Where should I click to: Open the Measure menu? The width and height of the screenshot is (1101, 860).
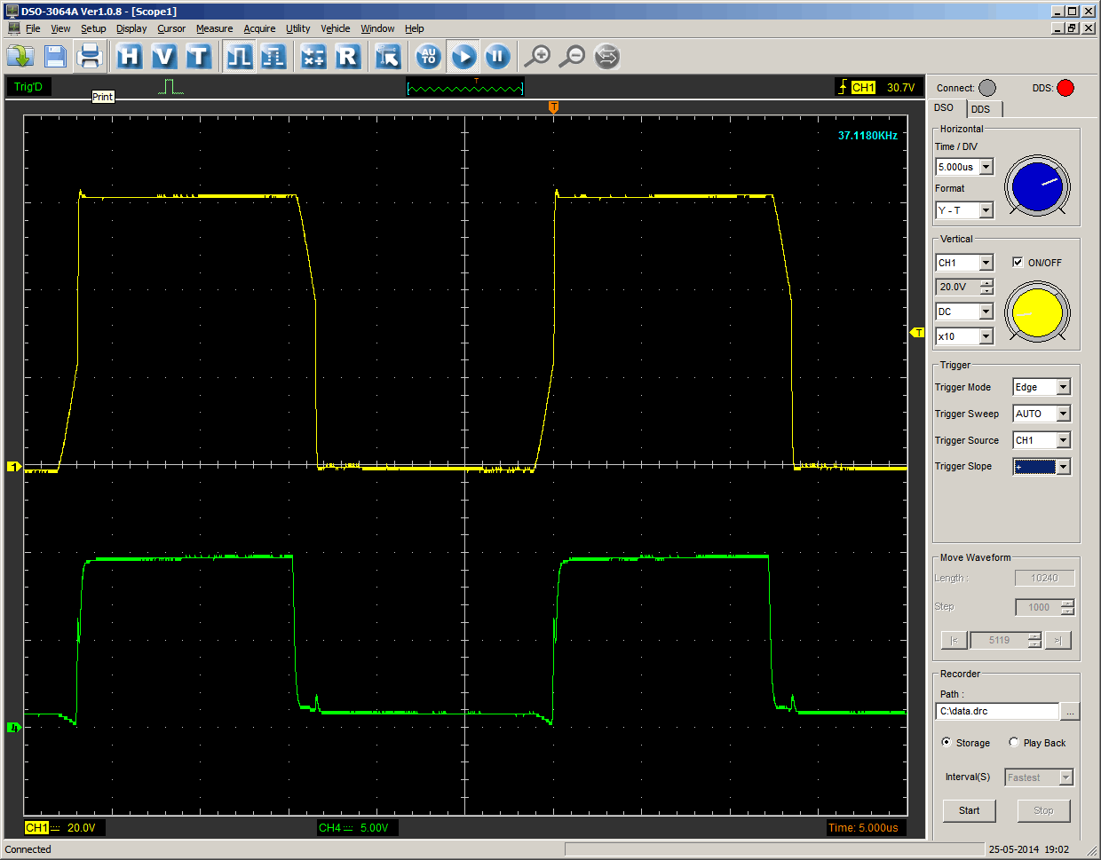[x=214, y=28]
